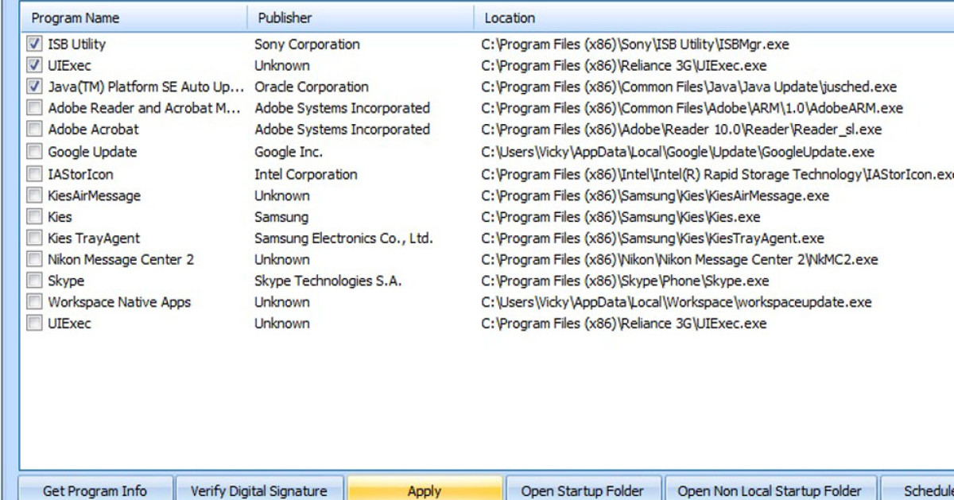Disable Java(TM) Platform SE Auto Updater checkbox
This screenshot has width=954, height=500.
(34, 87)
